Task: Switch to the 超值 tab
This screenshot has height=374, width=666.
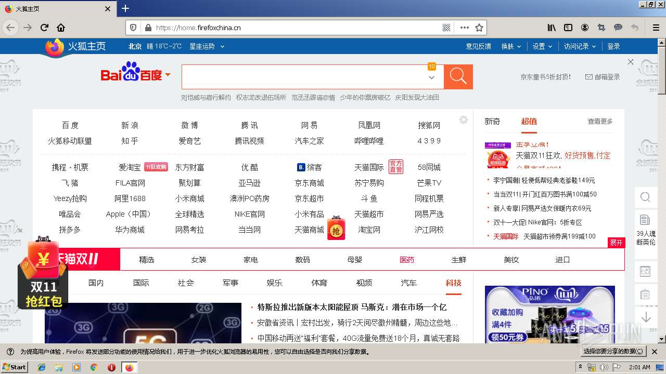Action: pos(529,121)
